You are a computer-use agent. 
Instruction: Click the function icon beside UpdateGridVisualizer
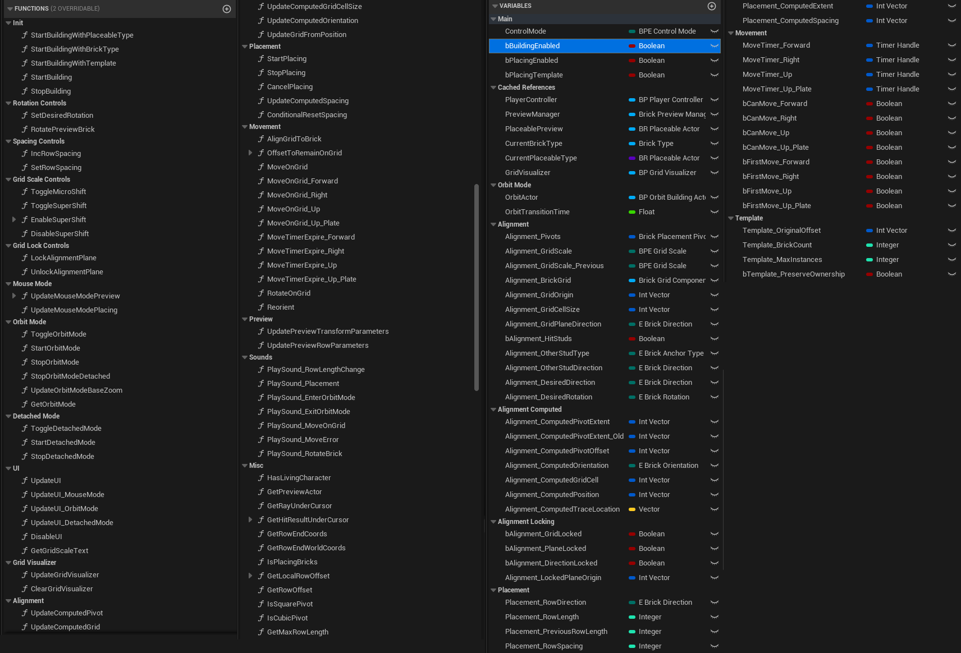click(25, 574)
